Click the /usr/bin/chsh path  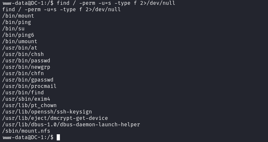[x=23, y=54]
